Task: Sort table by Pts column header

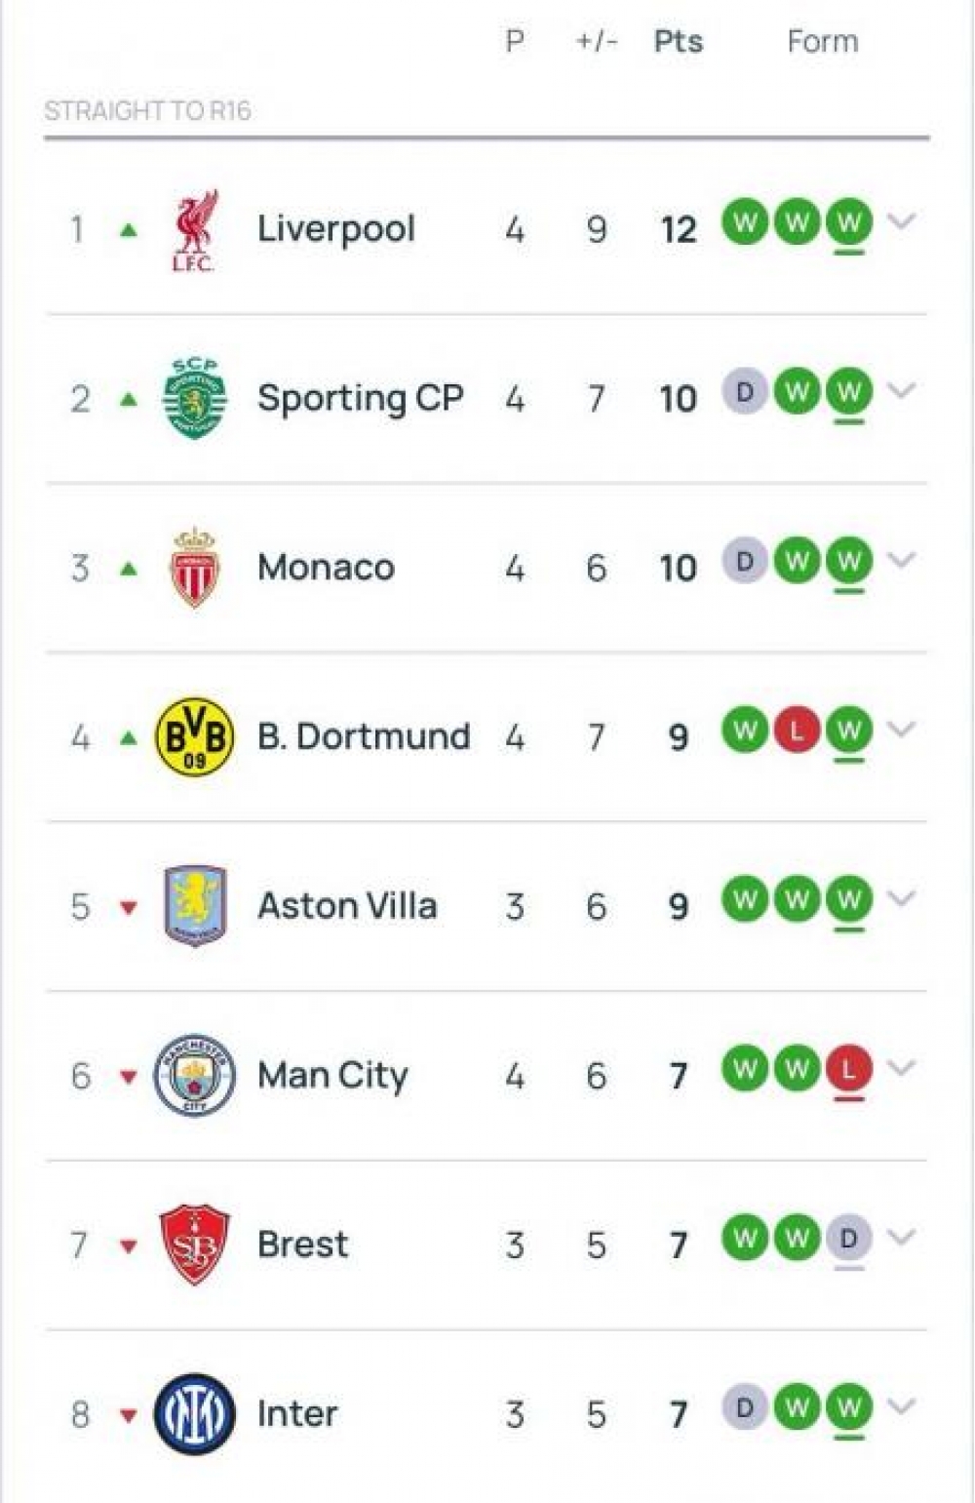Action: pyautogui.click(x=679, y=42)
